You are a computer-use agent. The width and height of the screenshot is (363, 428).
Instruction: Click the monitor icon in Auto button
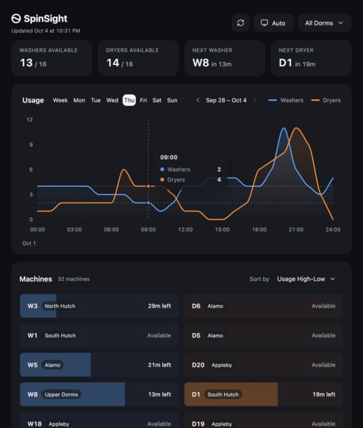[264, 23]
